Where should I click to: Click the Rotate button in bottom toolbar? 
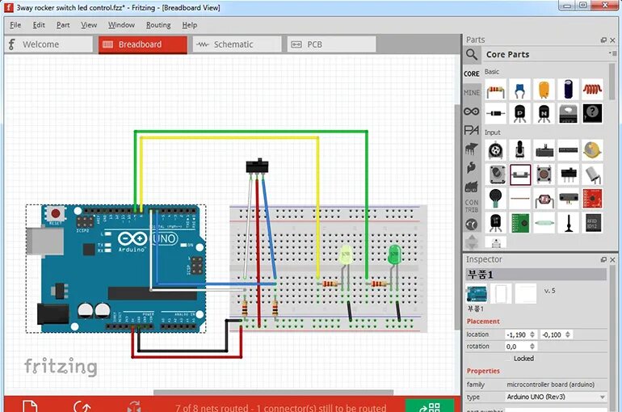(82, 407)
